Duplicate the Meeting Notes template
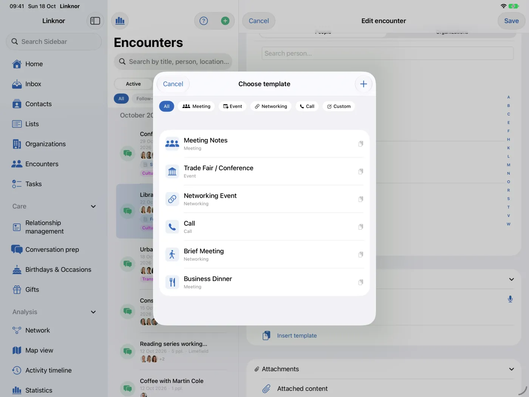Screen dimensions: 529x397 361,144
